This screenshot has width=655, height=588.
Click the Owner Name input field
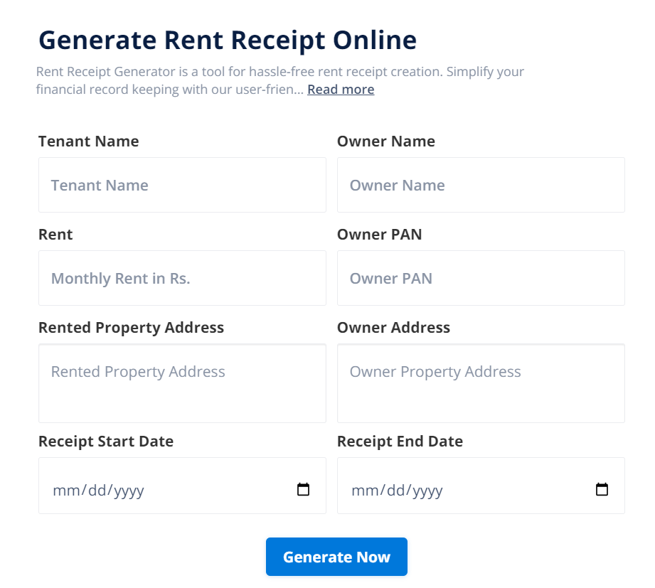coord(481,185)
